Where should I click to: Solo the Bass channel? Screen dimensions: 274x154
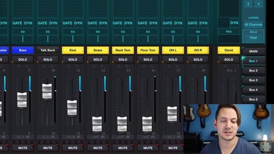(23, 59)
